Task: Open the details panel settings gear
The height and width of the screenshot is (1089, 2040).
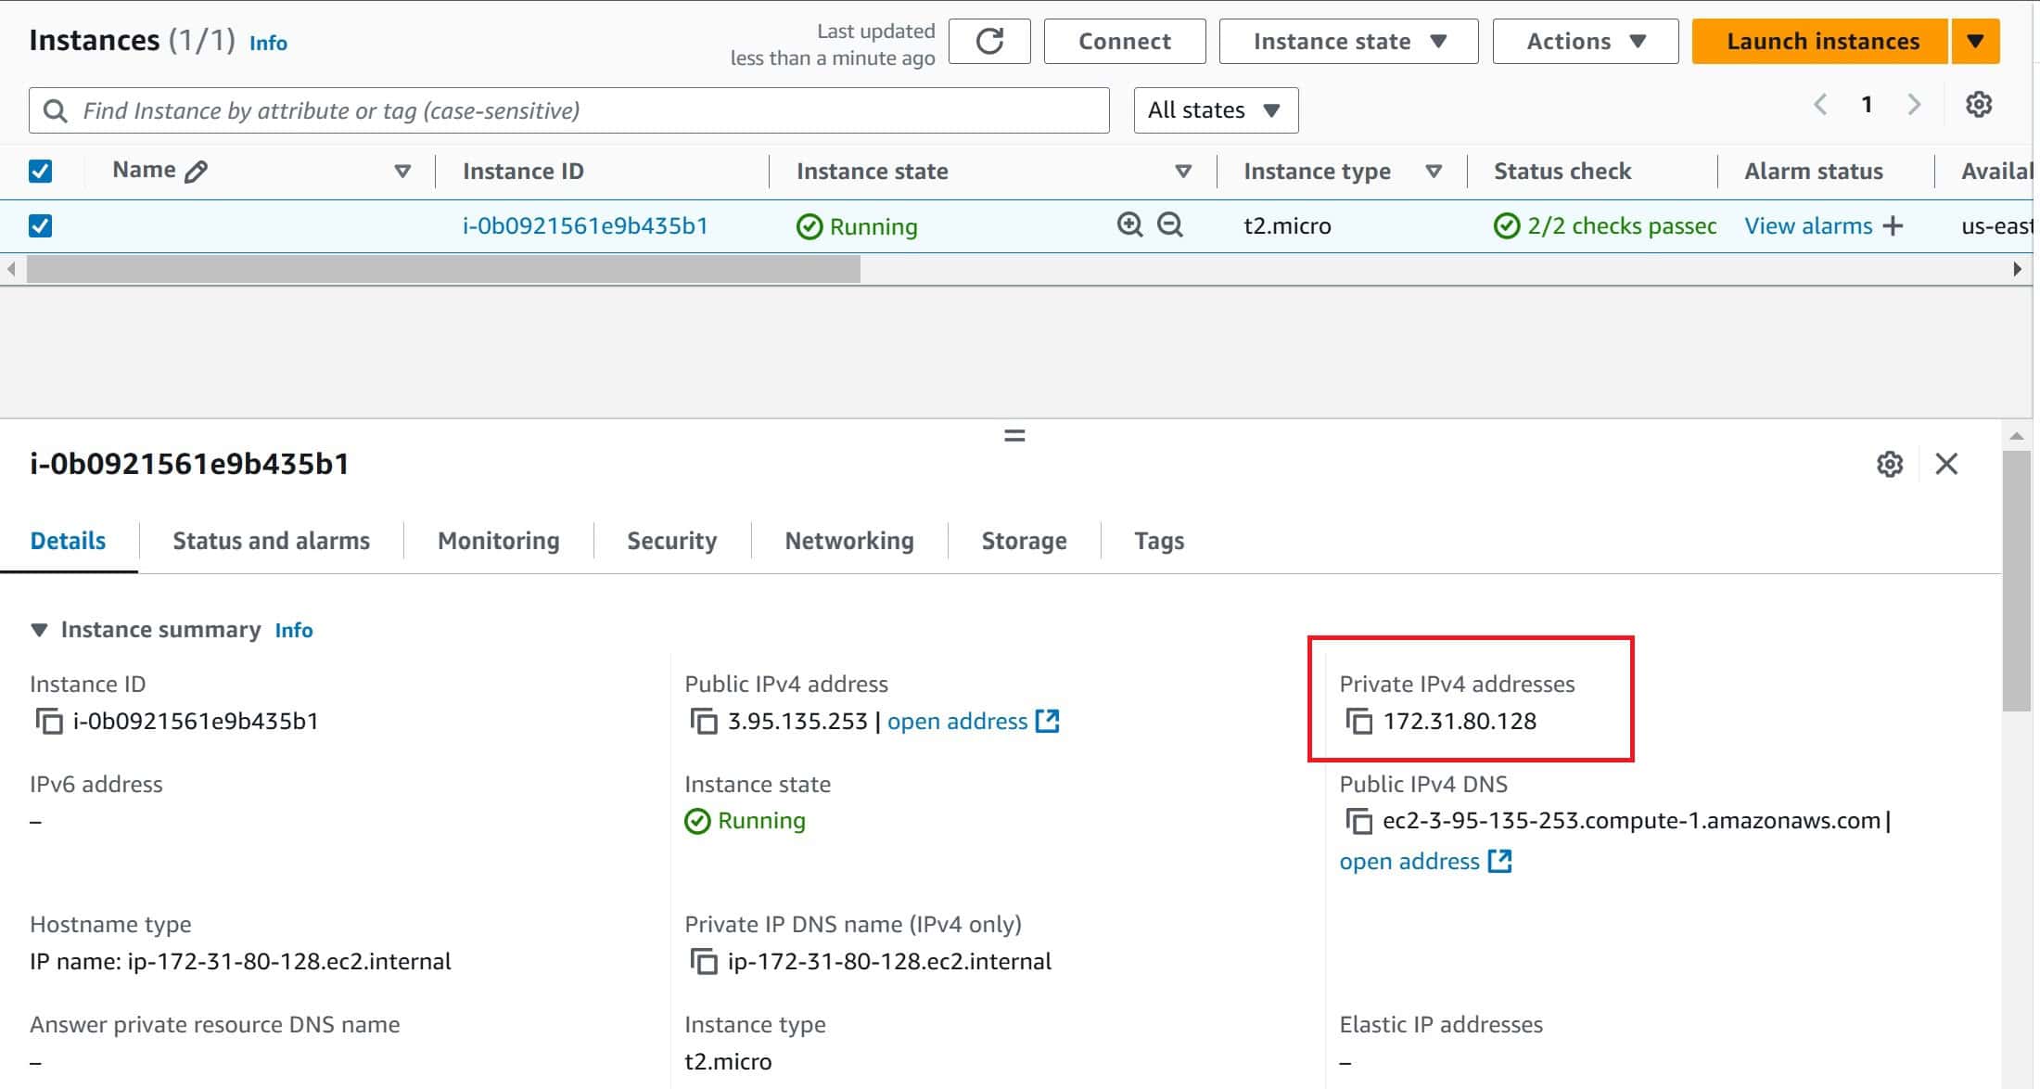Action: (1890, 465)
